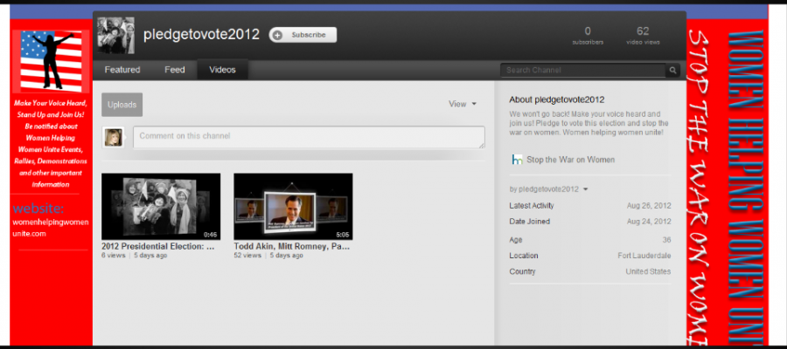Click the pledgetovote2012 channel name
The width and height of the screenshot is (787, 349).
pyautogui.click(x=201, y=35)
